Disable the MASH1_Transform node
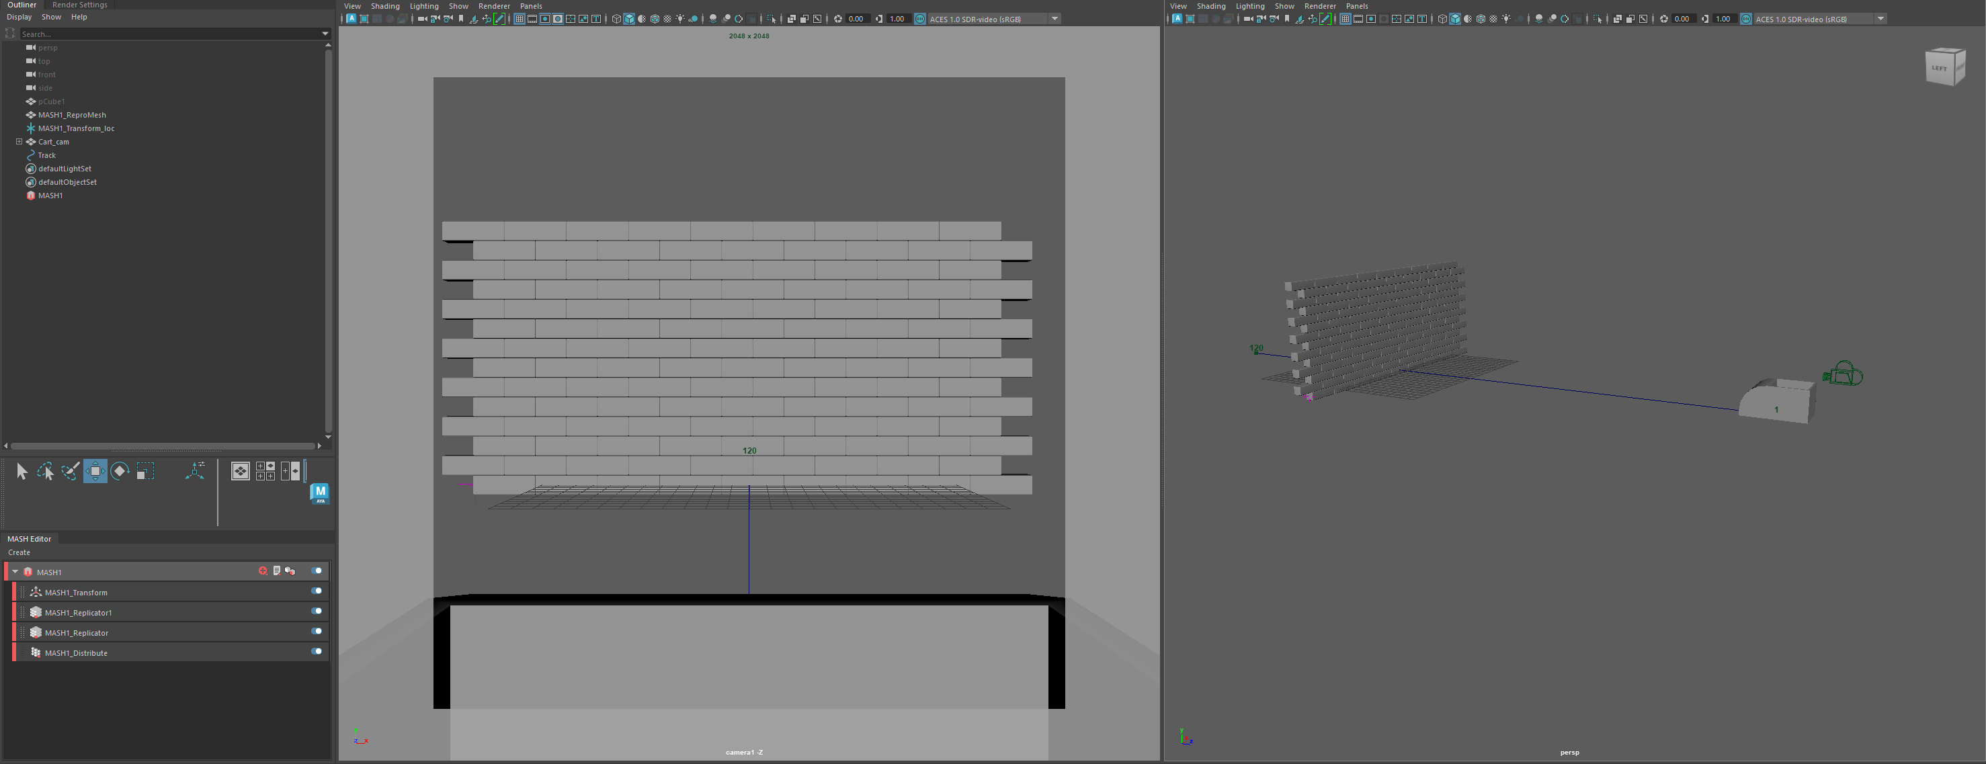Screen dimensions: 1986x764 point(316,591)
